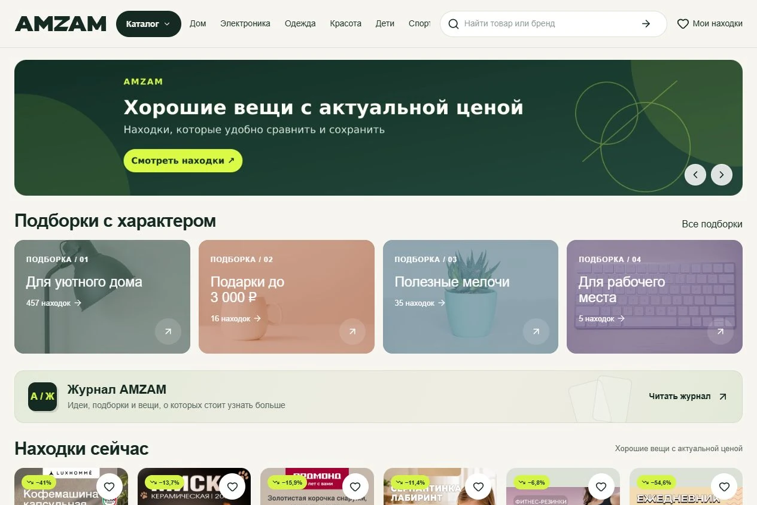Click the −41% discount badge
Viewport: 757px width, 505px height.
[39, 482]
